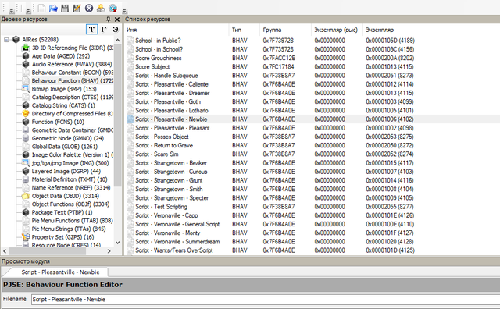Click the Directory of Compressed Files icon
This screenshot has height=309, width=500.
(26, 114)
